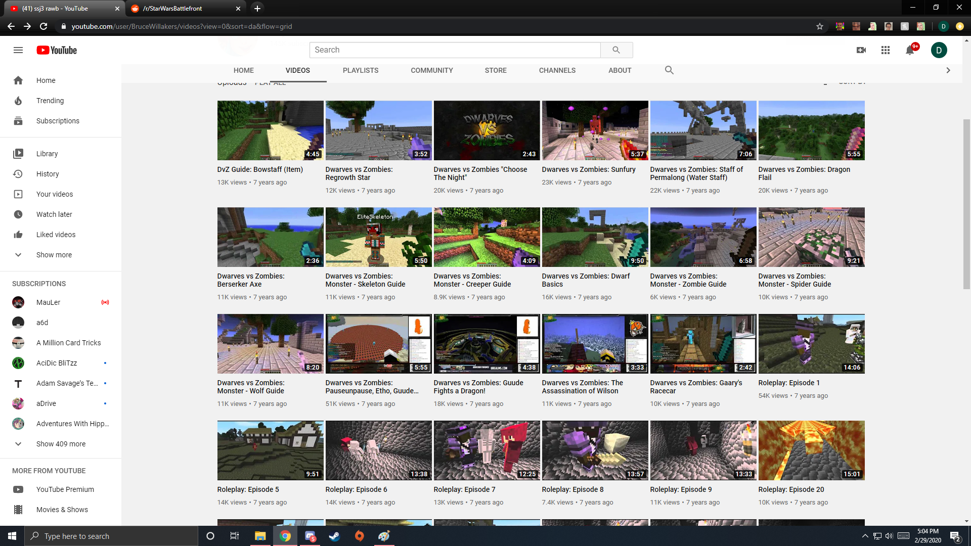971x546 pixels.
Task: Open the channel ABOUT tab
Action: [620, 70]
